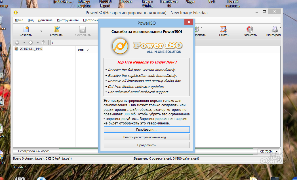Open the Top Five Reasons to Order Now link
297x180 pixels.
tap(147, 62)
